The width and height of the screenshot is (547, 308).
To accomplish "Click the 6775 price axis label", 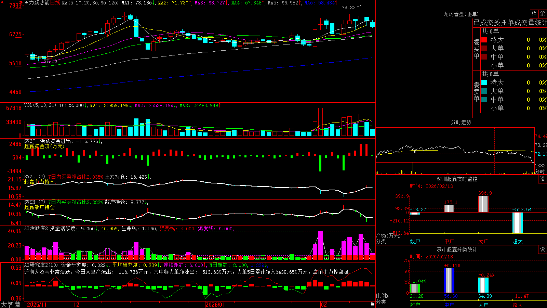I will [15, 34].
